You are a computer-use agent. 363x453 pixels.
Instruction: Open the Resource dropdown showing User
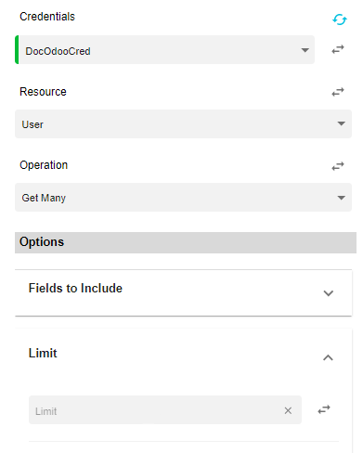pos(183,123)
